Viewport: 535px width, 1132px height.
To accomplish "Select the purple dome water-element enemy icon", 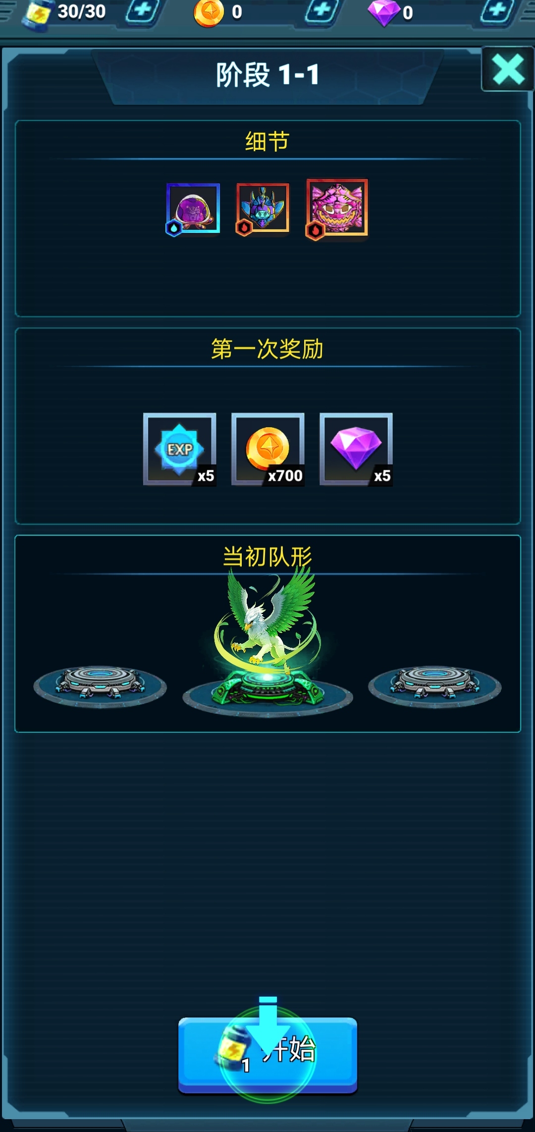I will (x=193, y=209).
